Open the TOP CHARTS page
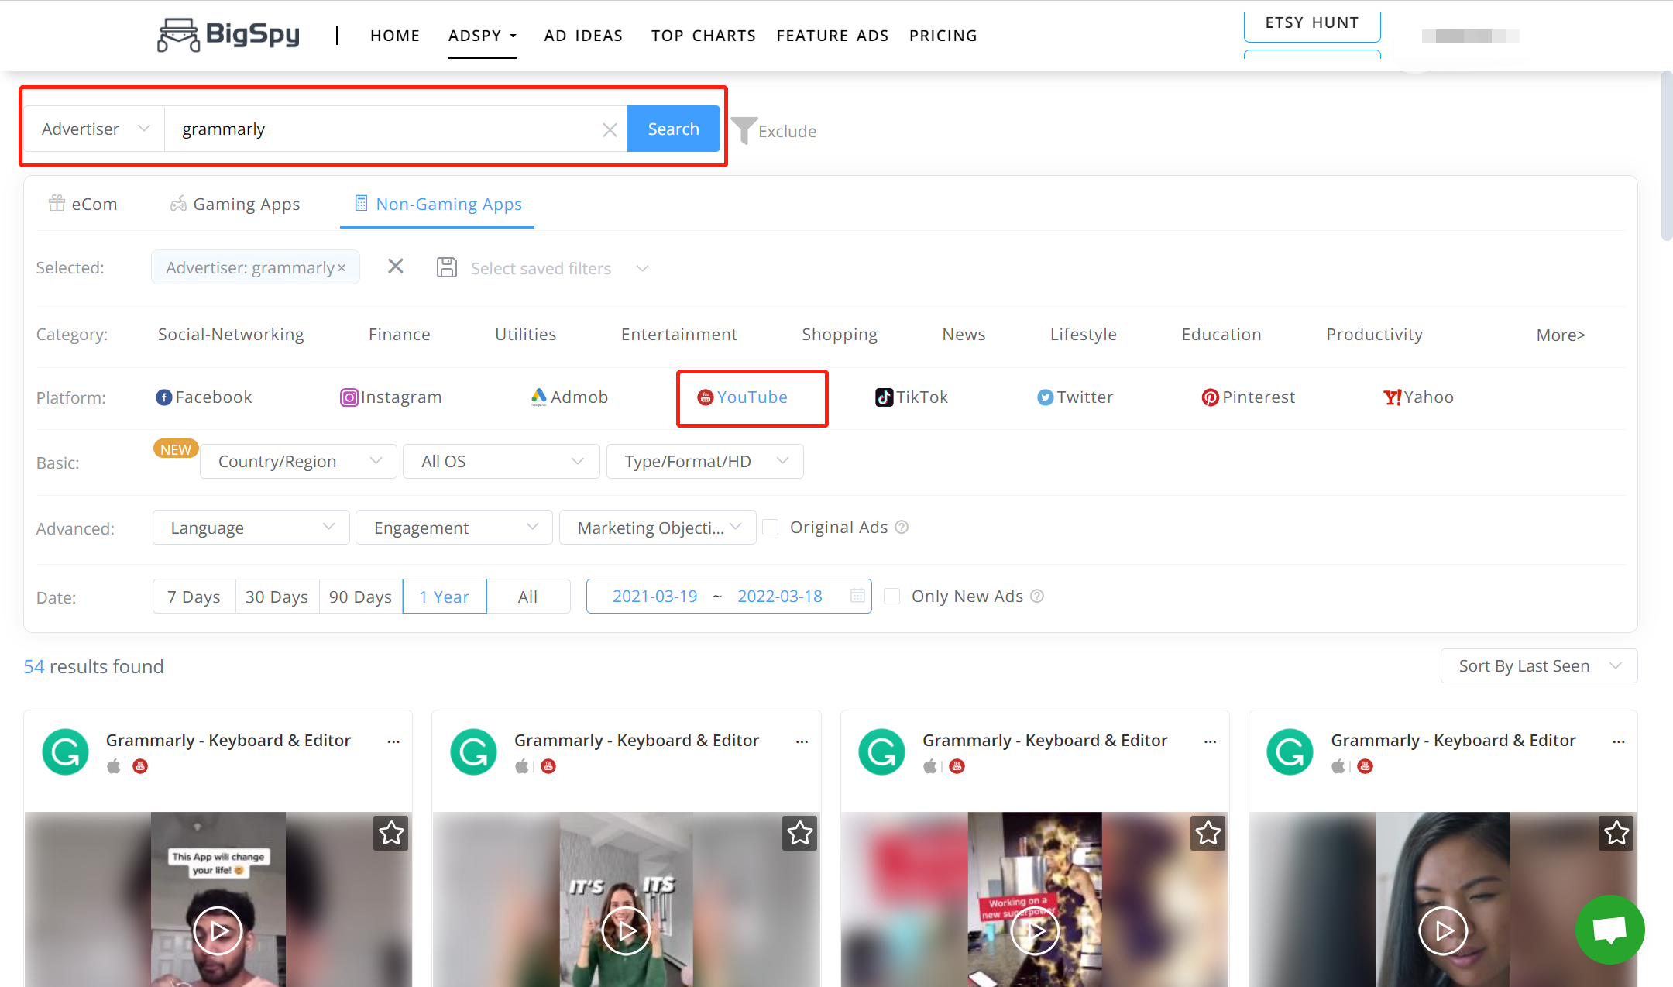 point(703,36)
